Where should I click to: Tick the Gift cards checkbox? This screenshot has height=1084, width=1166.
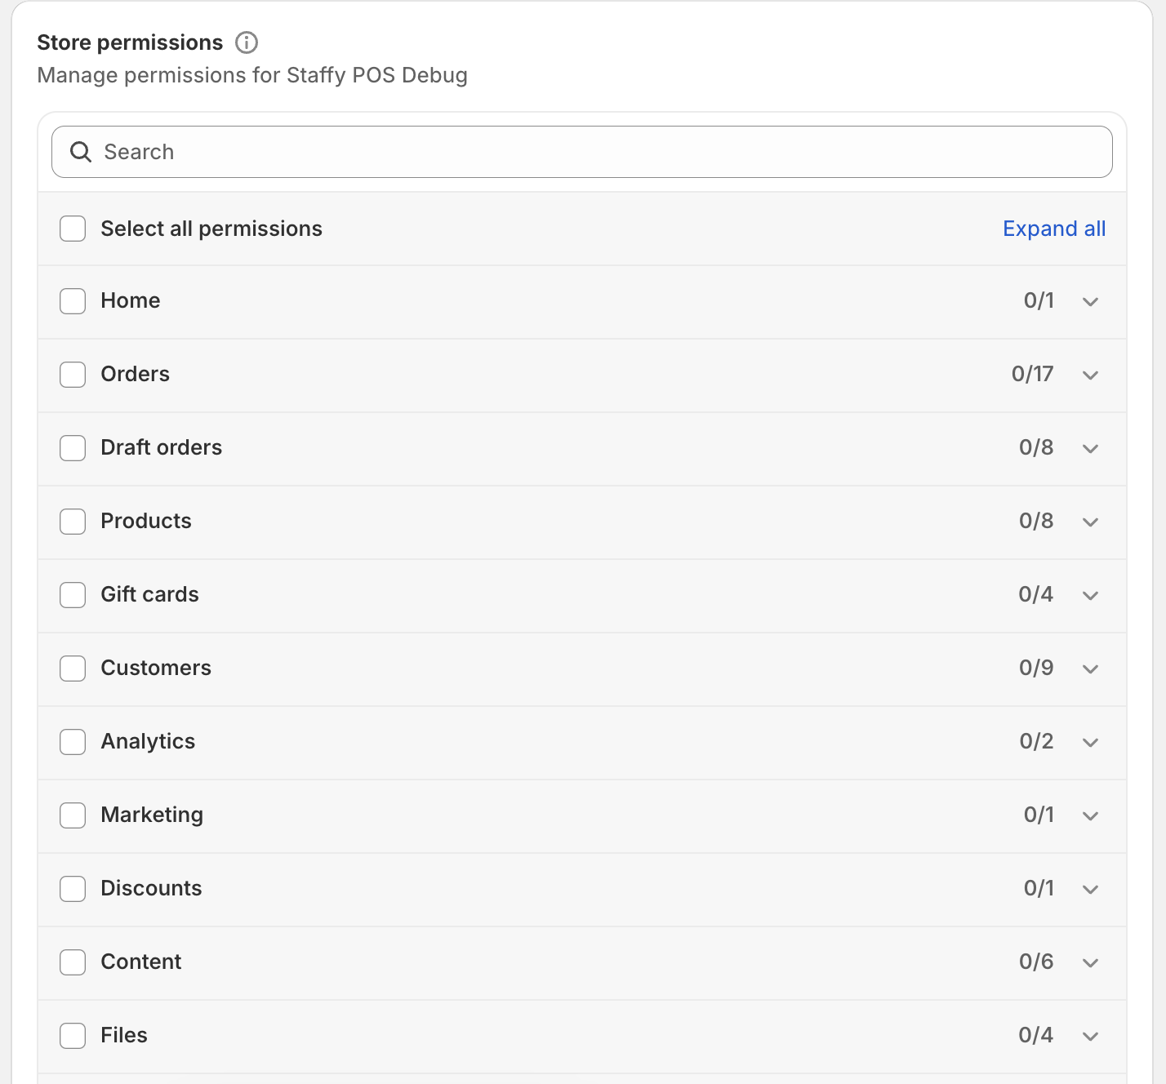coord(73,594)
